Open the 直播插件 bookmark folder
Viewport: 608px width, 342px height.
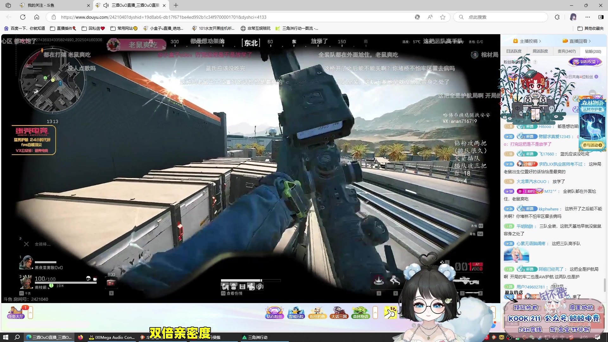pos(63,28)
